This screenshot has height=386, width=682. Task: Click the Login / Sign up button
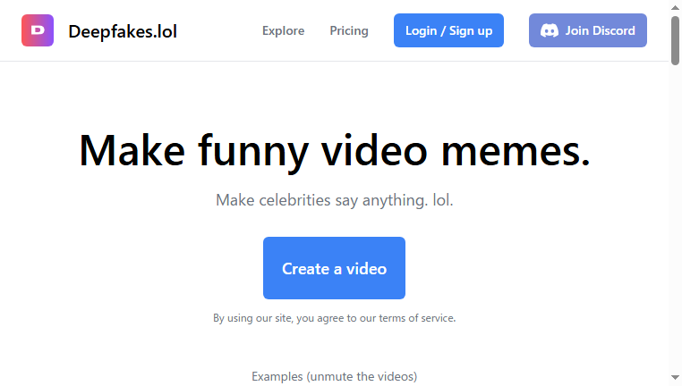pos(449,30)
